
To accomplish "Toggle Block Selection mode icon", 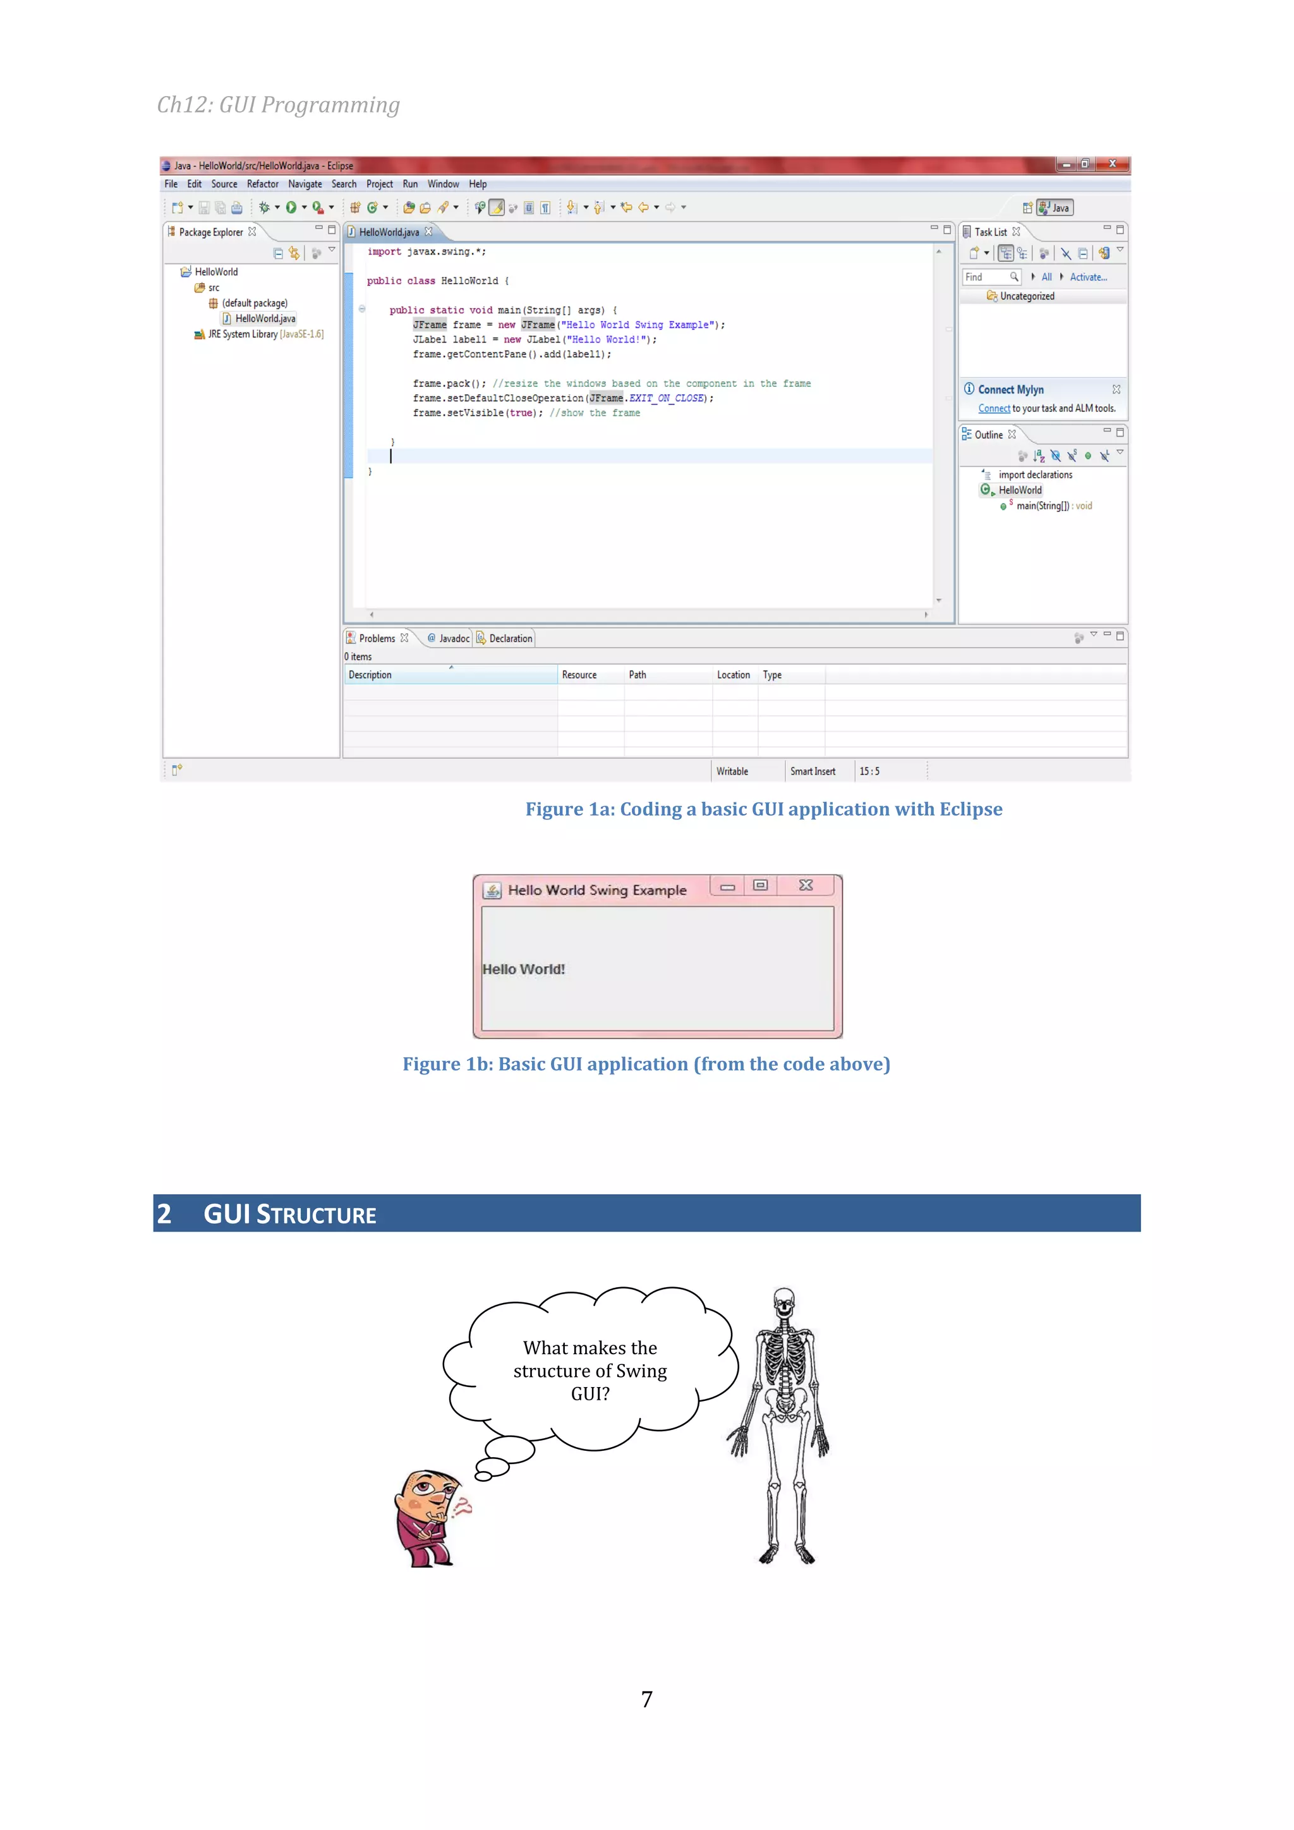I will click(x=528, y=208).
